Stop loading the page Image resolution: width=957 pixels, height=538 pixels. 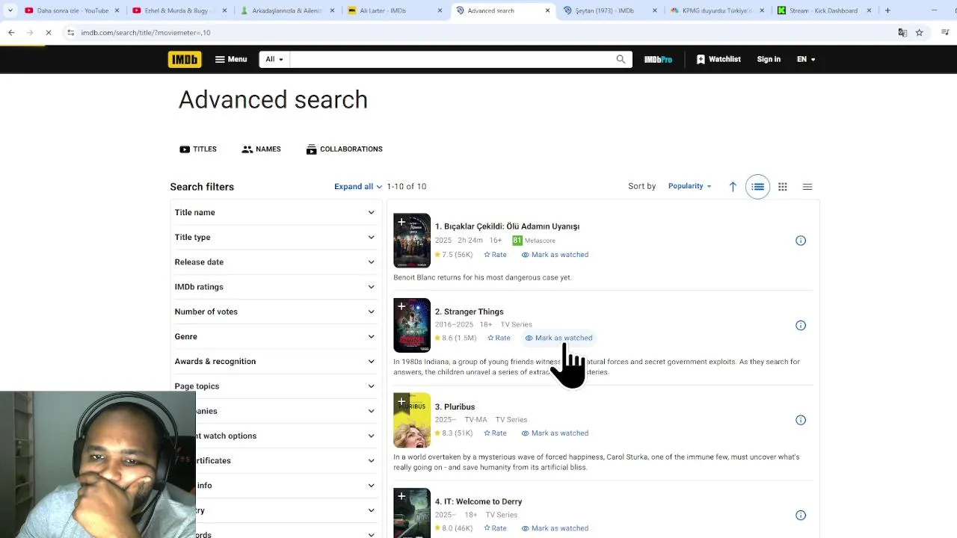pyautogui.click(x=49, y=33)
